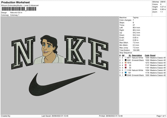Select the 'Printed: 26/08/2022 01:12:49' footer text
167x118 pixels.
[x=111, y=116]
